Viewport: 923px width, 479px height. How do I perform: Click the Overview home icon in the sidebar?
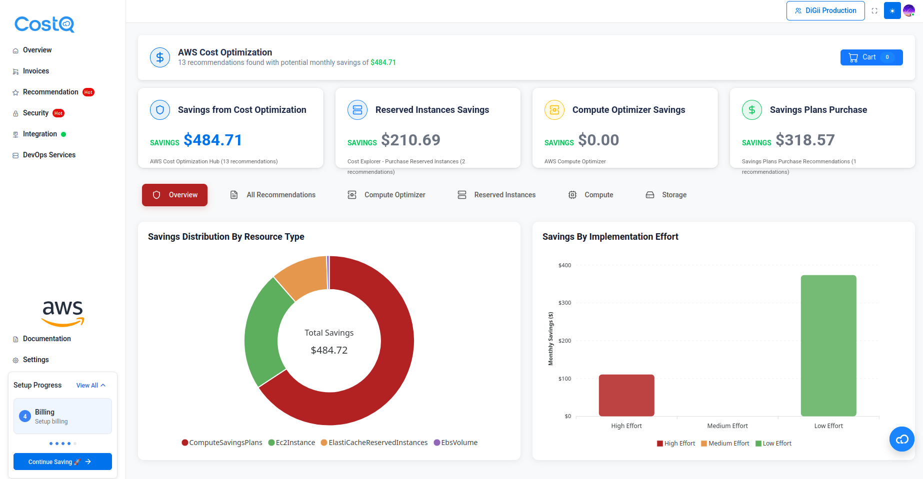[15, 50]
